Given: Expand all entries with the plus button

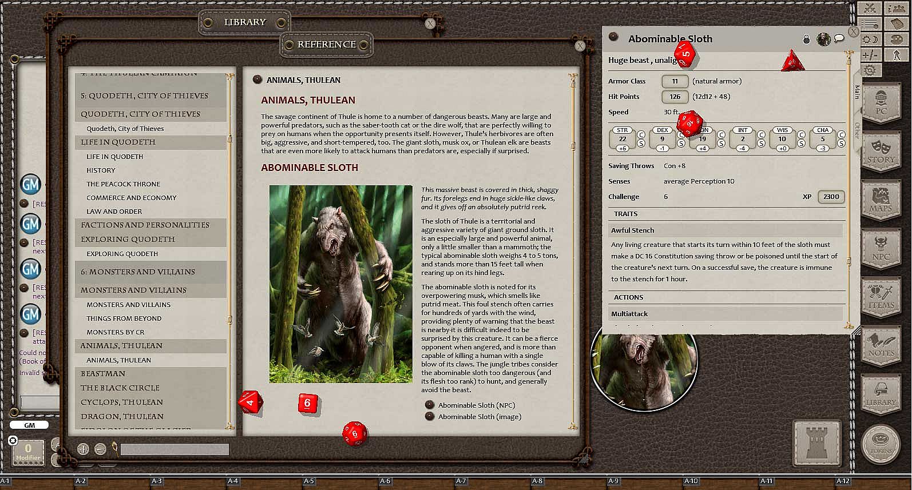Looking at the screenshot, I should coord(83,449).
